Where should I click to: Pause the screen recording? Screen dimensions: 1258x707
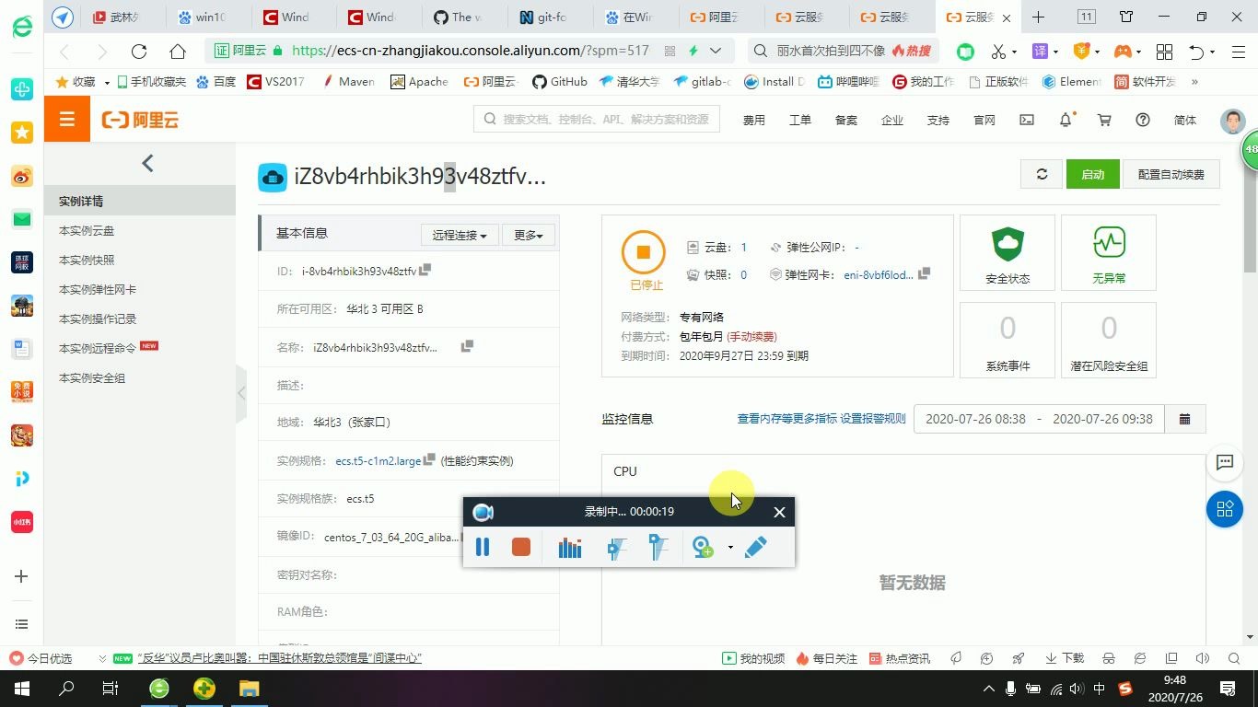[483, 547]
